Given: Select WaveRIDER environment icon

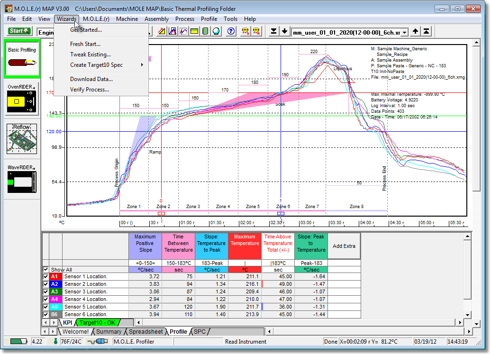Looking at the screenshot, I should tap(22, 179).
